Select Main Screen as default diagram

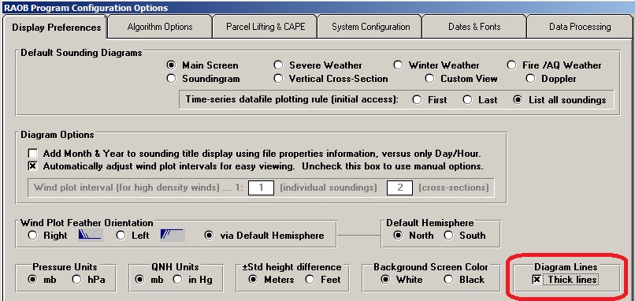(172, 65)
